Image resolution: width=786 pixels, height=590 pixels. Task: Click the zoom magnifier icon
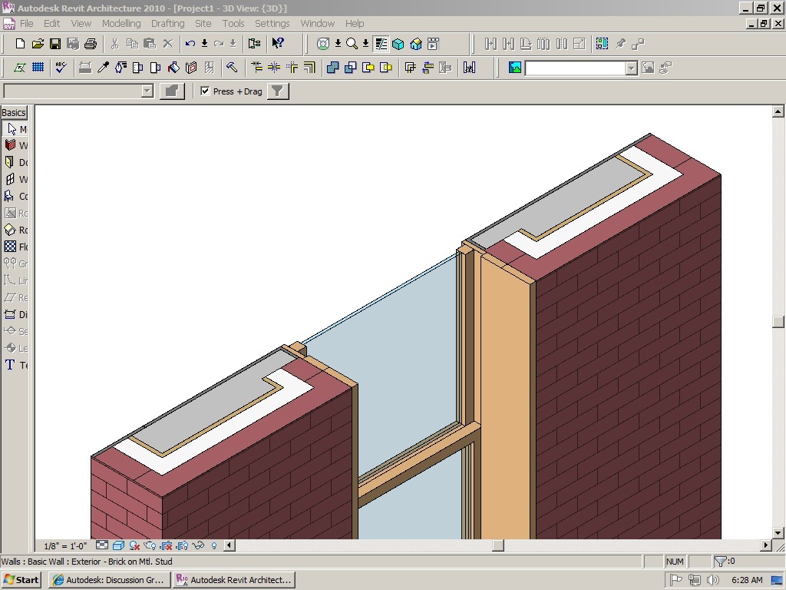[x=352, y=44]
